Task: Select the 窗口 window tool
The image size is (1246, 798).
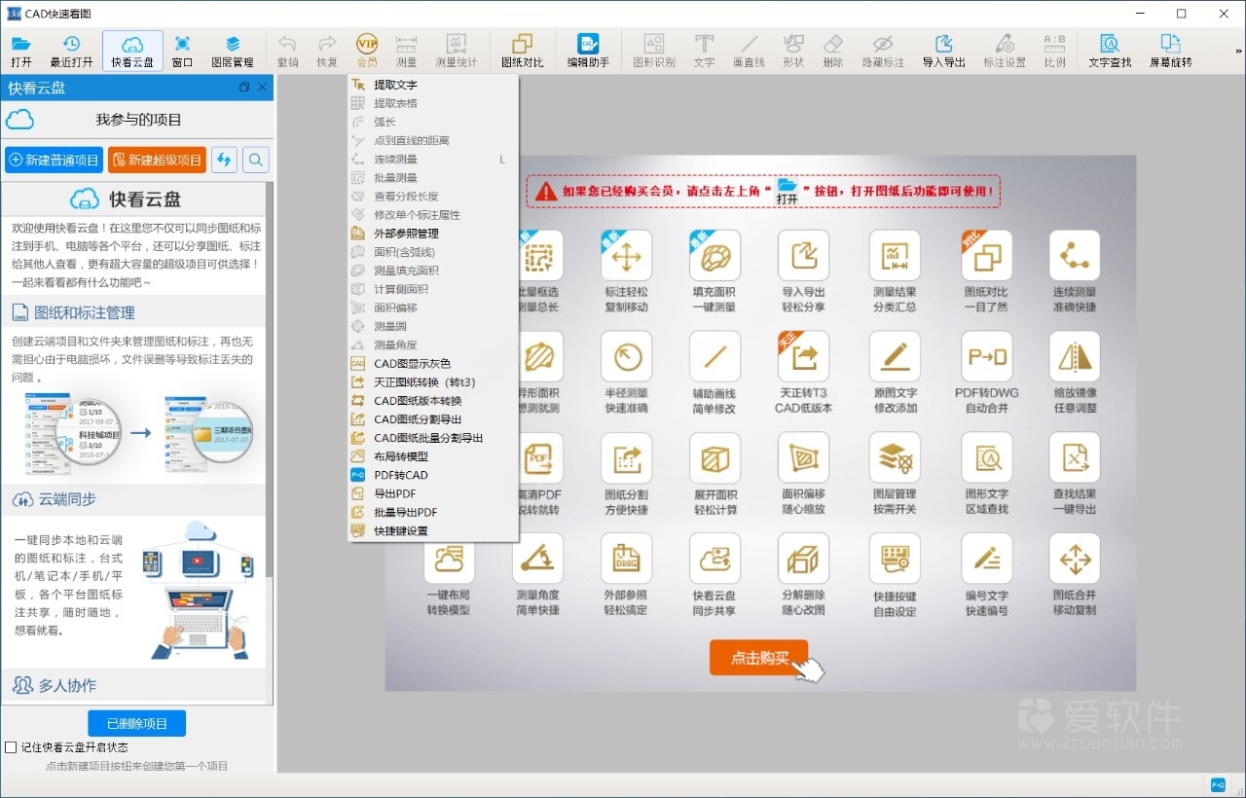Action: tap(181, 50)
